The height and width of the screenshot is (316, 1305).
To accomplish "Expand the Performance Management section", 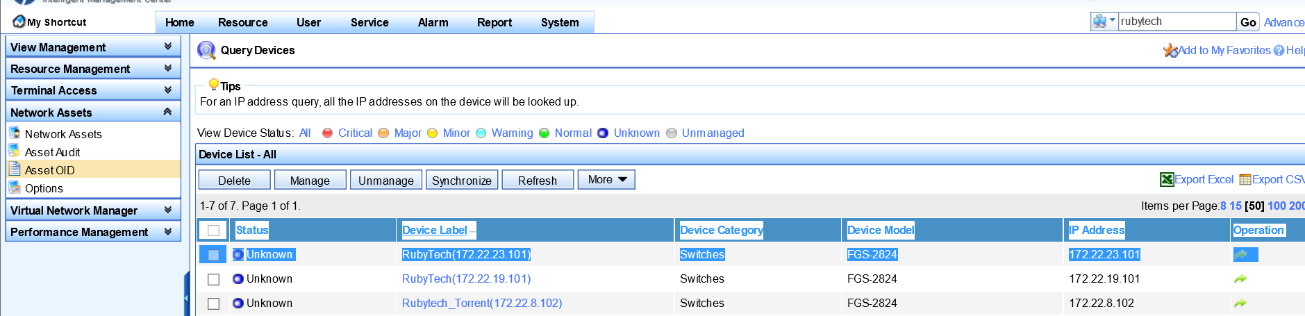I will pos(93,231).
